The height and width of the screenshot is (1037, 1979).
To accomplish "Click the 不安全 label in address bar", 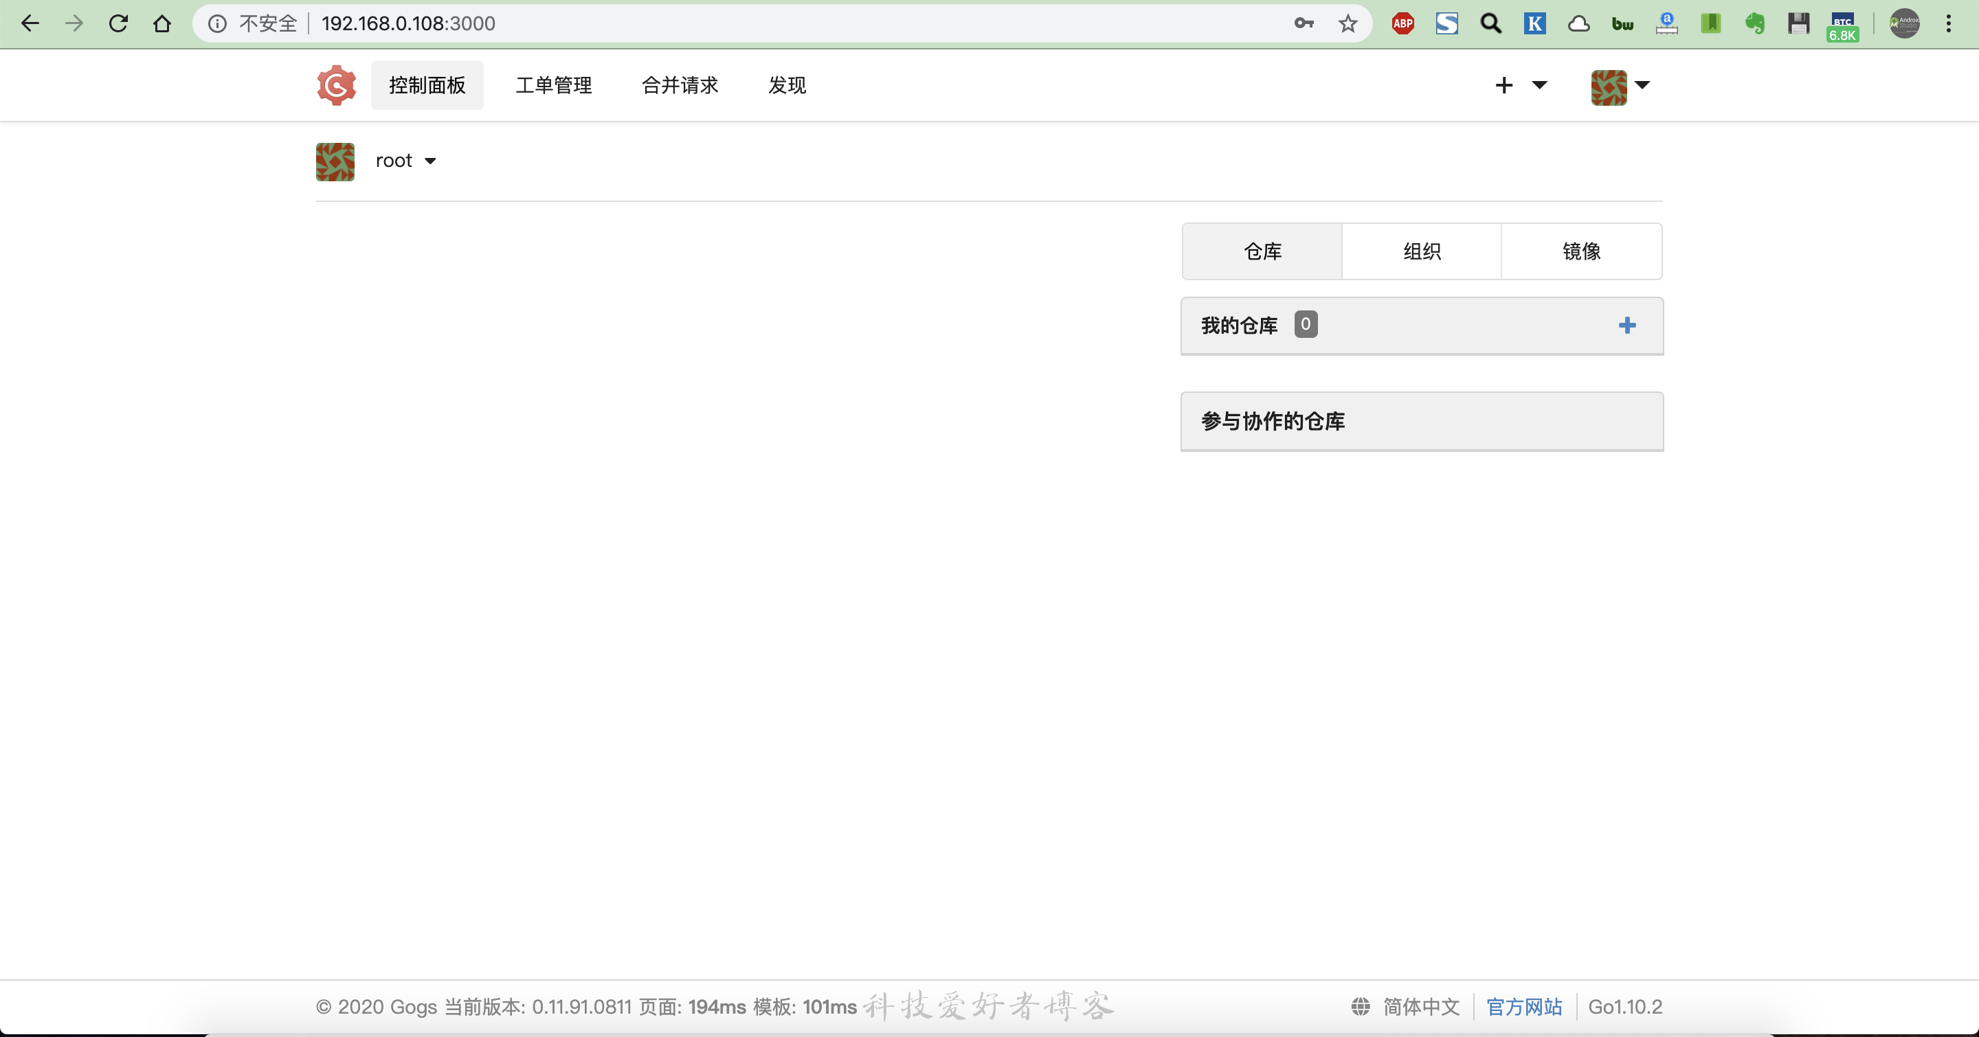I will tap(267, 24).
